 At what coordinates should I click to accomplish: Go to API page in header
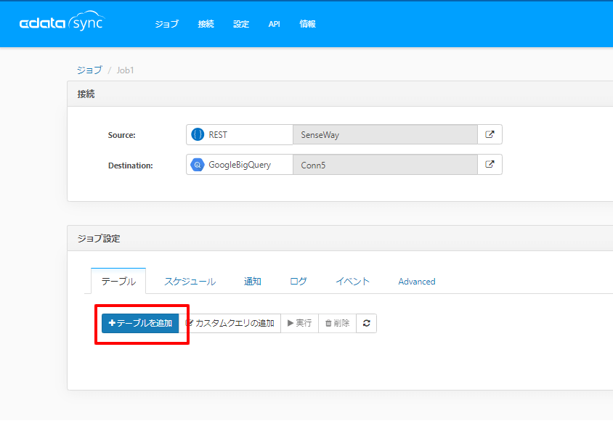(274, 24)
